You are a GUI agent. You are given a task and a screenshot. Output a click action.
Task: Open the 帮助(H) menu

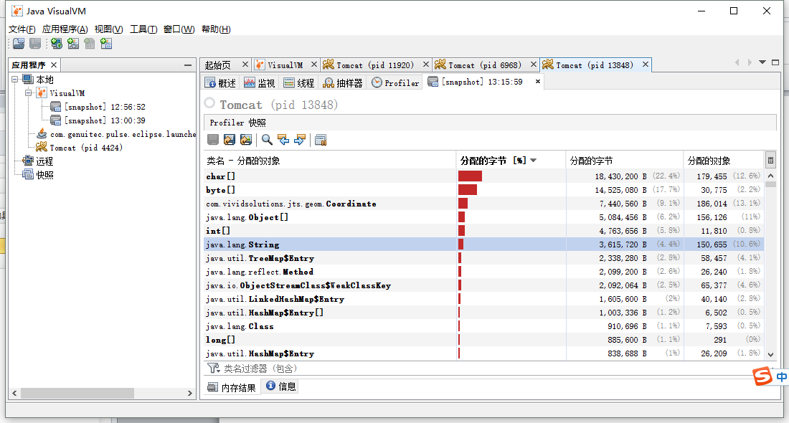216,29
